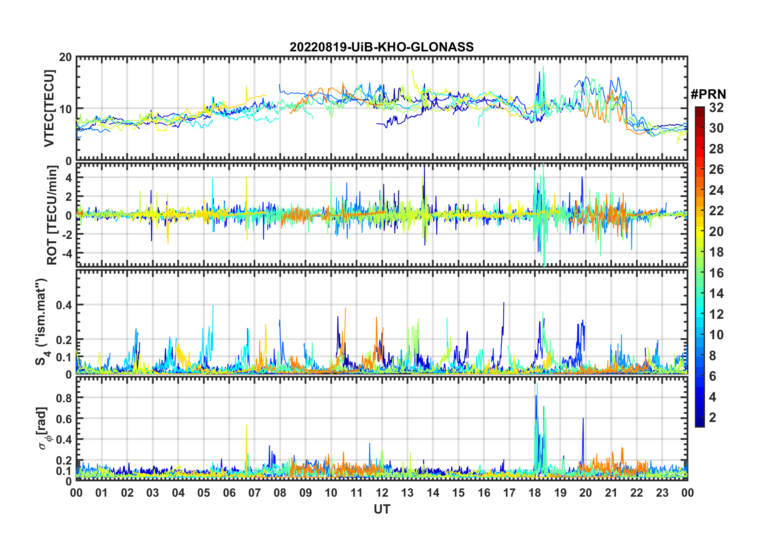Select the 07 hour tick on the UT axis
This screenshot has width=764, height=534.
(255, 493)
